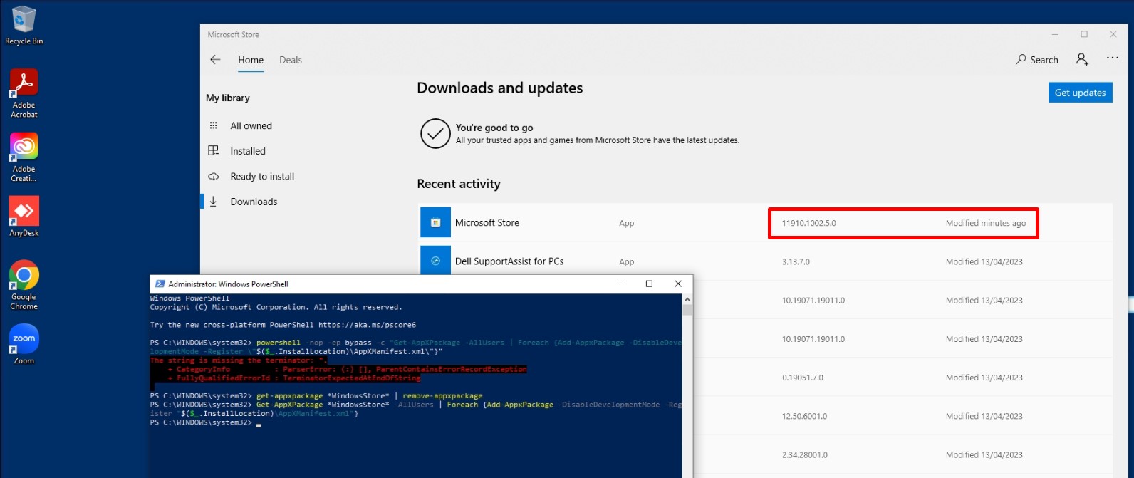The width and height of the screenshot is (1134, 478).
Task: Open Google Chrome desktop shortcut
Action: [24, 285]
